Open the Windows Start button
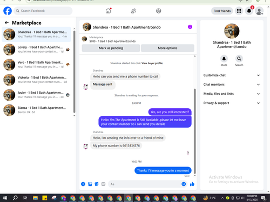 click(x=5, y=198)
